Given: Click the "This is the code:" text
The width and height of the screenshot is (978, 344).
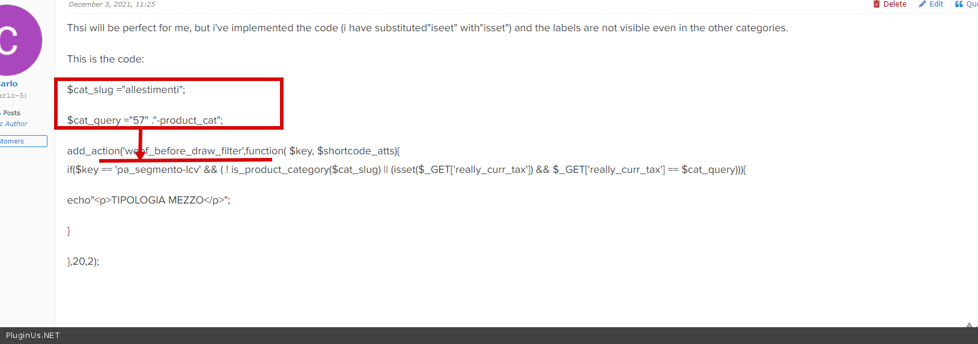Looking at the screenshot, I should (x=106, y=59).
